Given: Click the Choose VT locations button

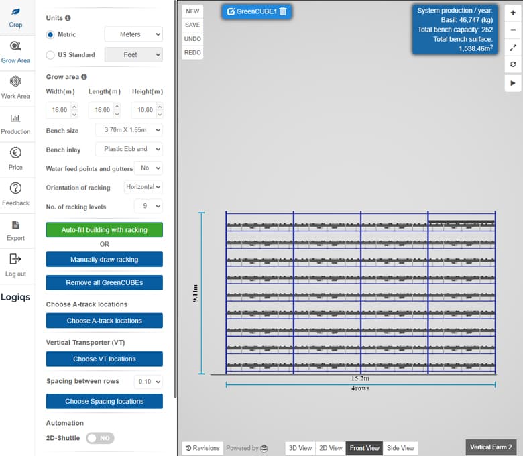Looking at the screenshot, I should click(x=104, y=359).
